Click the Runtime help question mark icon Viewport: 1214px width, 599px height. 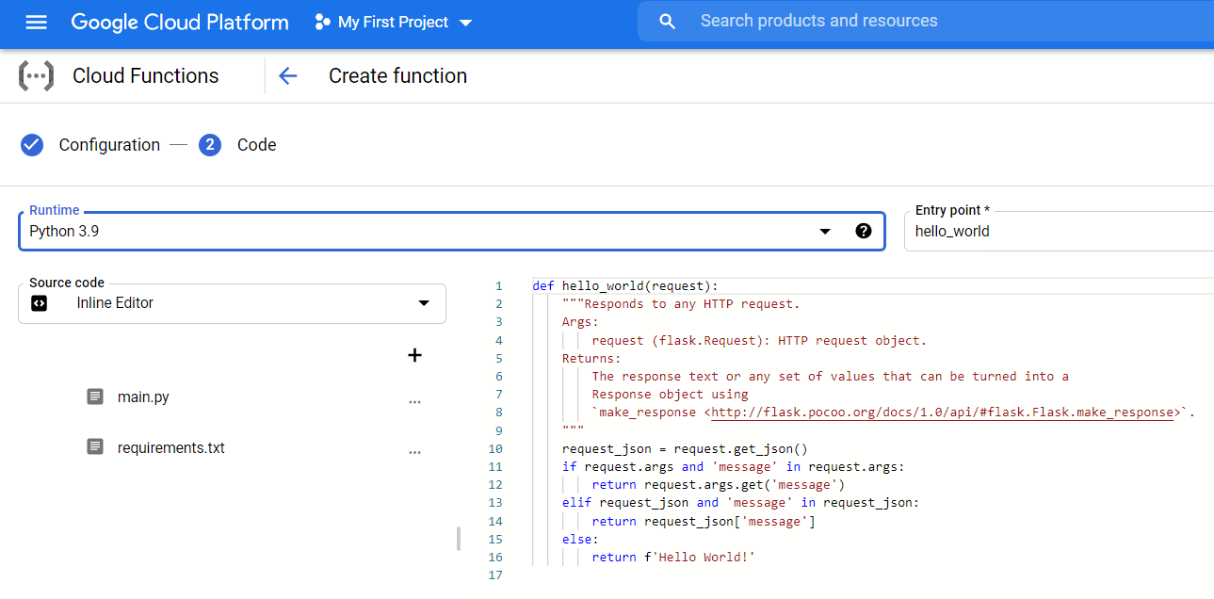(x=863, y=232)
